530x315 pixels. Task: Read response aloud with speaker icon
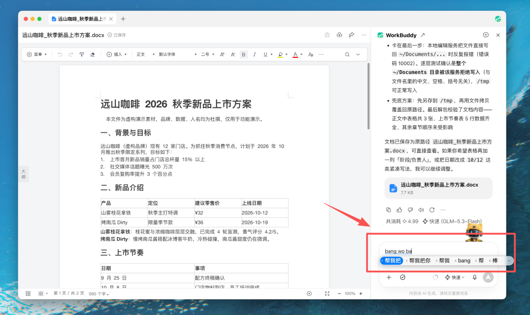421,210
